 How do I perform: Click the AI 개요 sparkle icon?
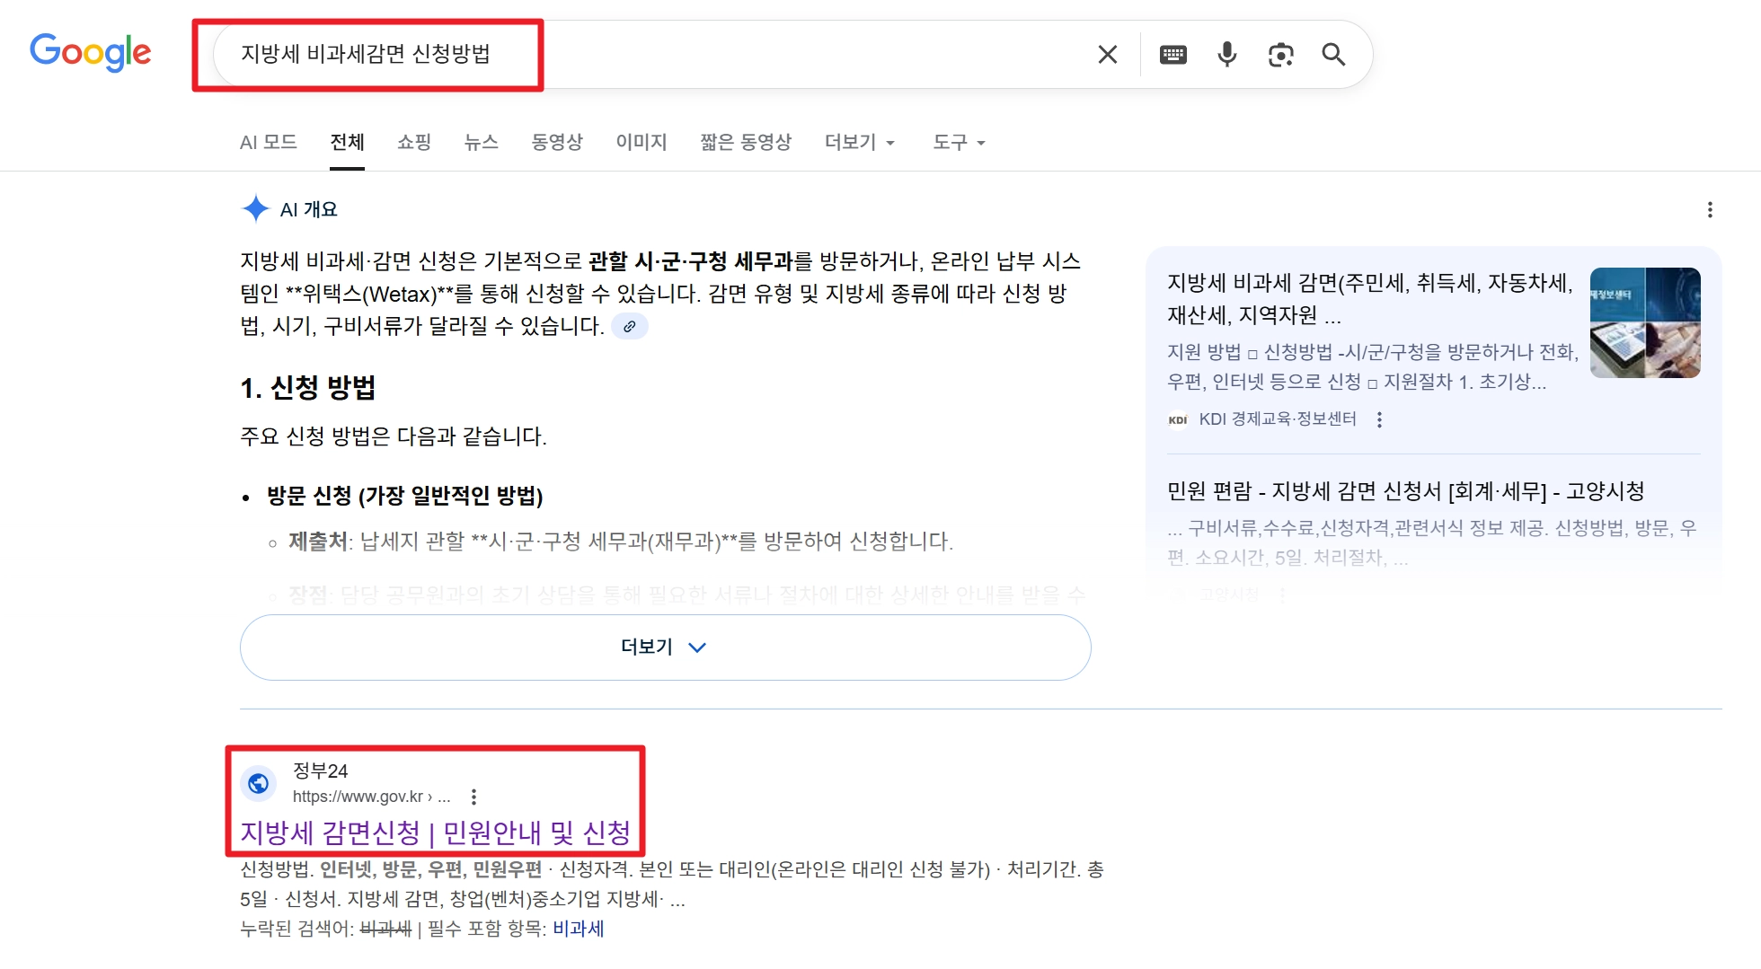click(x=256, y=208)
